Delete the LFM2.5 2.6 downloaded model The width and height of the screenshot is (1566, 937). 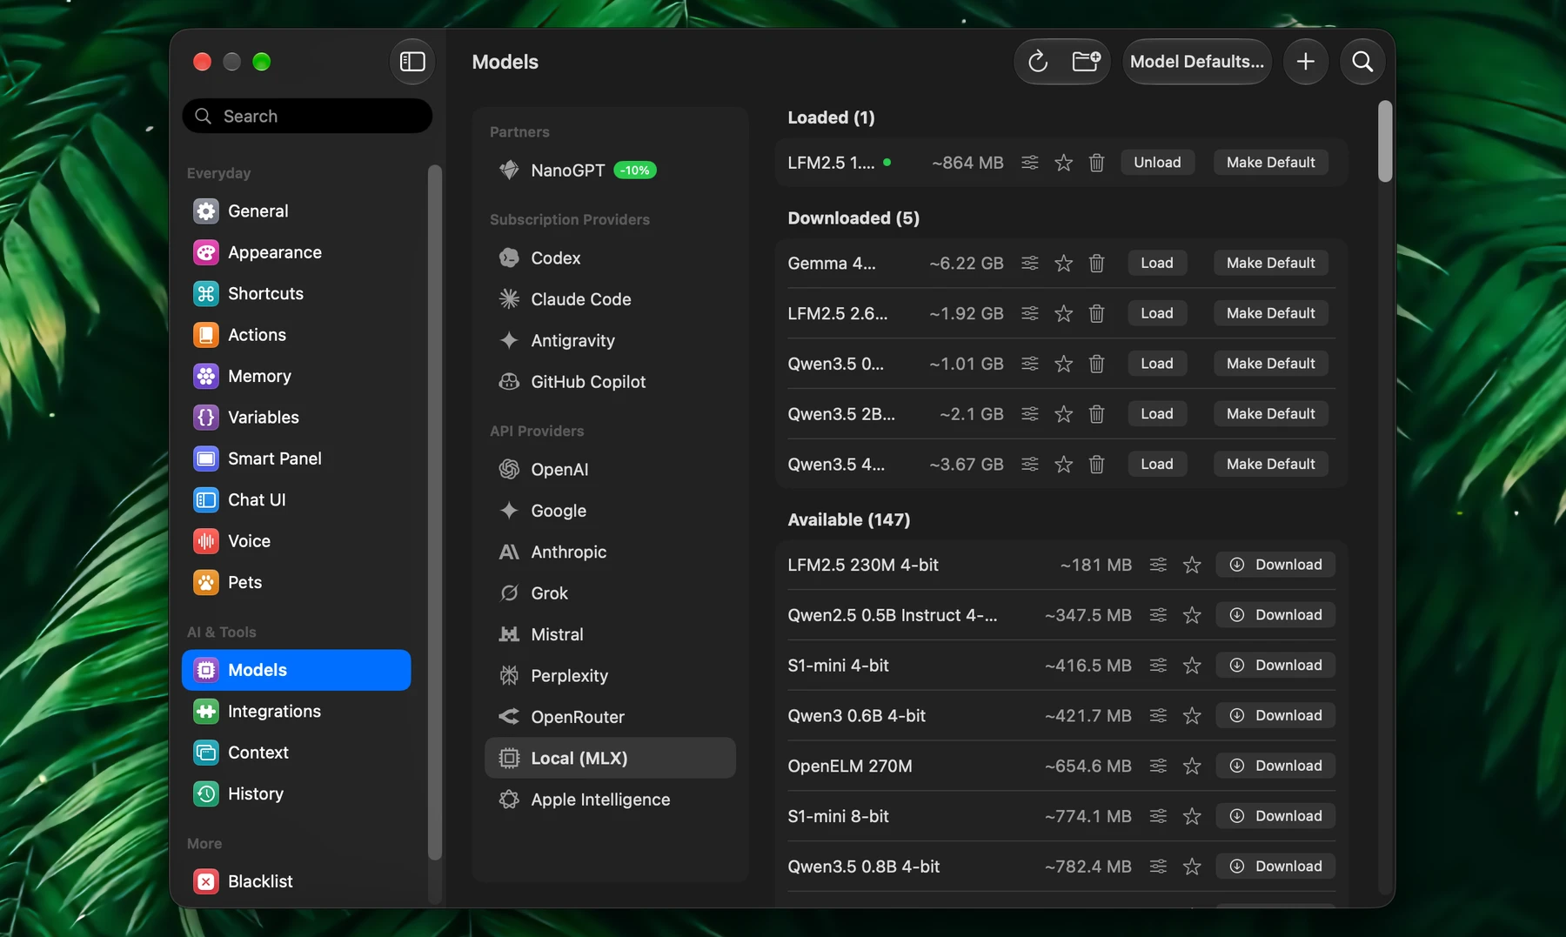tap(1096, 313)
